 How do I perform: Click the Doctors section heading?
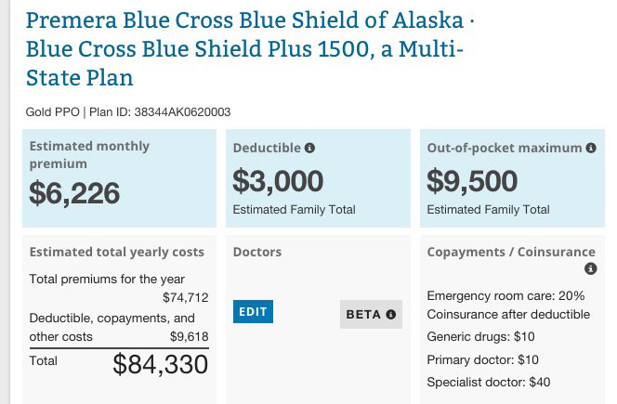257,252
